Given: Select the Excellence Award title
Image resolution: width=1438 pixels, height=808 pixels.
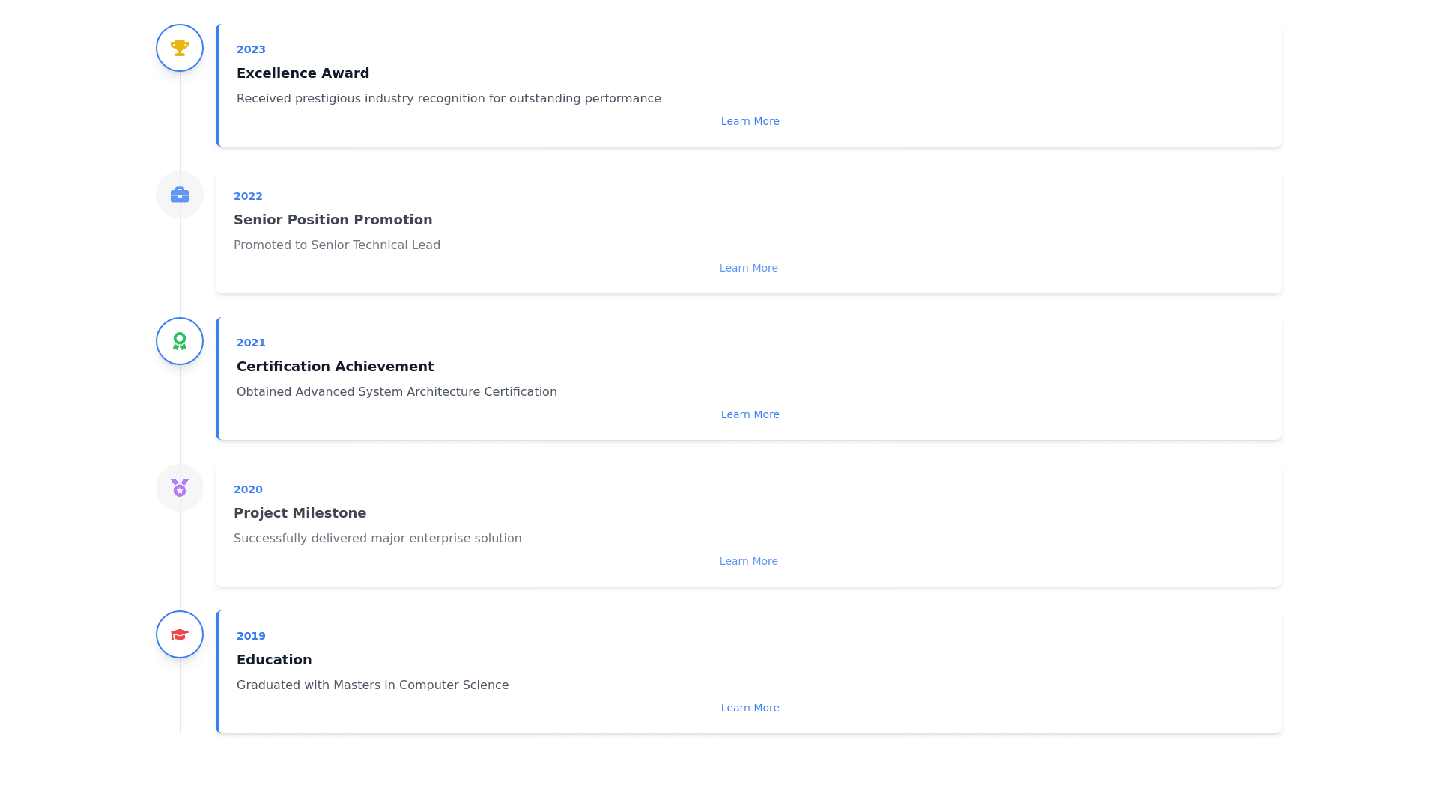Looking at the screenshot, I should point(303,73).
